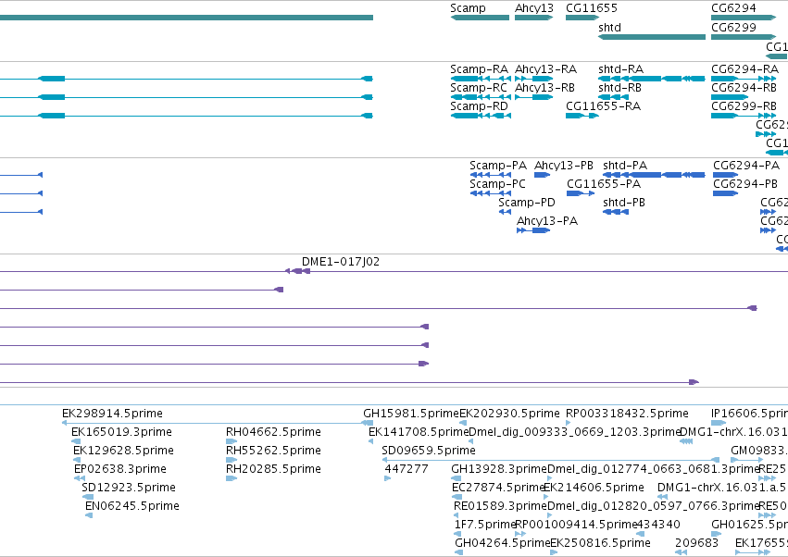Select the CG11655 gene feature
Viewport: 788px width, 557px height.
582,18
